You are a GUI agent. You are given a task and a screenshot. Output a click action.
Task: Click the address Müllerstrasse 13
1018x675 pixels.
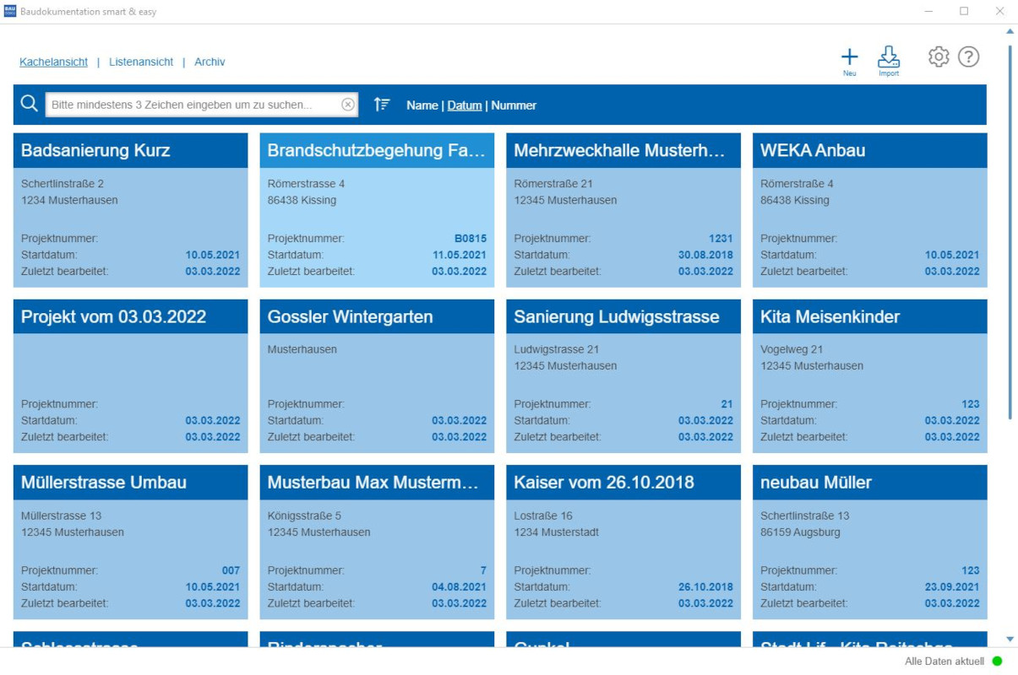tap(61, 516)
